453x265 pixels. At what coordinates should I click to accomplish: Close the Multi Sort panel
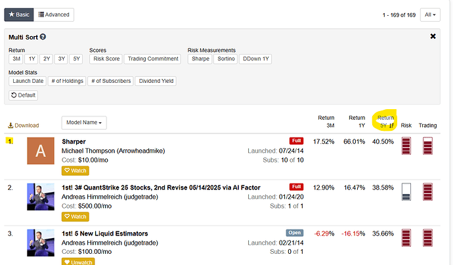click(433, 37)
